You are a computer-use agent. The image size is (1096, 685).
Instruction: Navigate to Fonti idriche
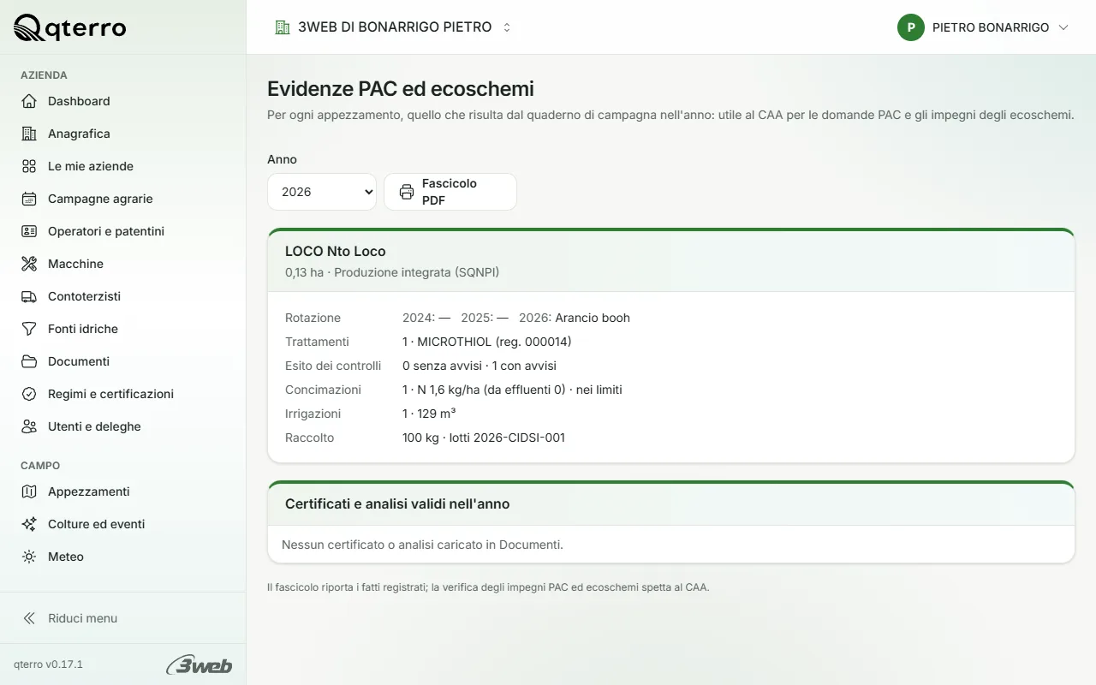tap(122, 329)
